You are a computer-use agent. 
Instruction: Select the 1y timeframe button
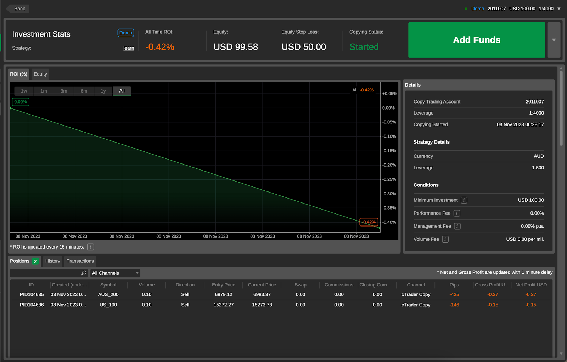pos(103,91)
